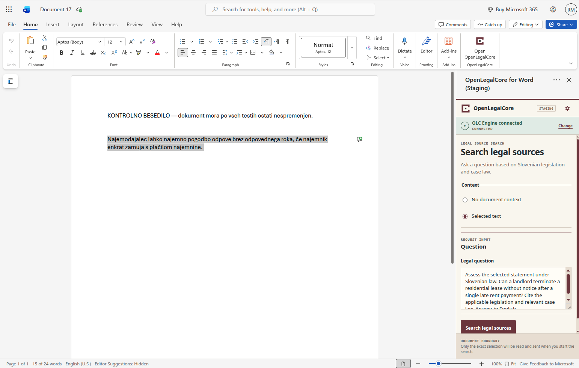Apply Subscript formatting
The width and height of the screenshot is (579, 368).
coord(104,53)
